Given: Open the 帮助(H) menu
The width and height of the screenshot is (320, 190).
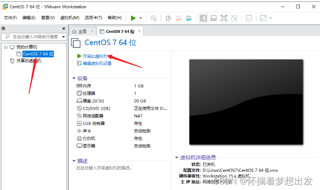Looking at the screenshot, I should point(115,18).
